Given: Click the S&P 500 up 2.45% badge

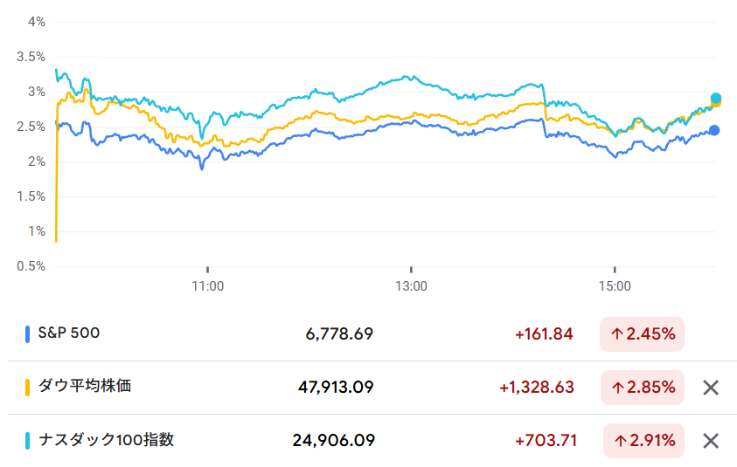Looking at the screenshot, I should tap(642, 334).
